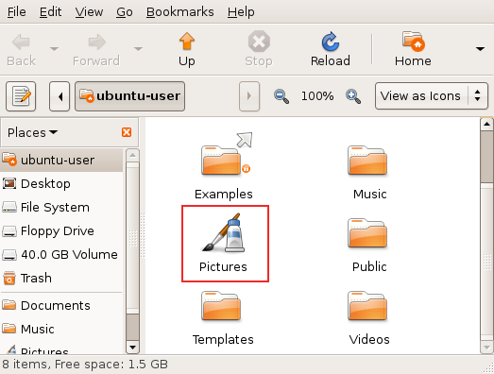
Task: Click the Documents folder icon in the sidebar
Action: [9, 305]
